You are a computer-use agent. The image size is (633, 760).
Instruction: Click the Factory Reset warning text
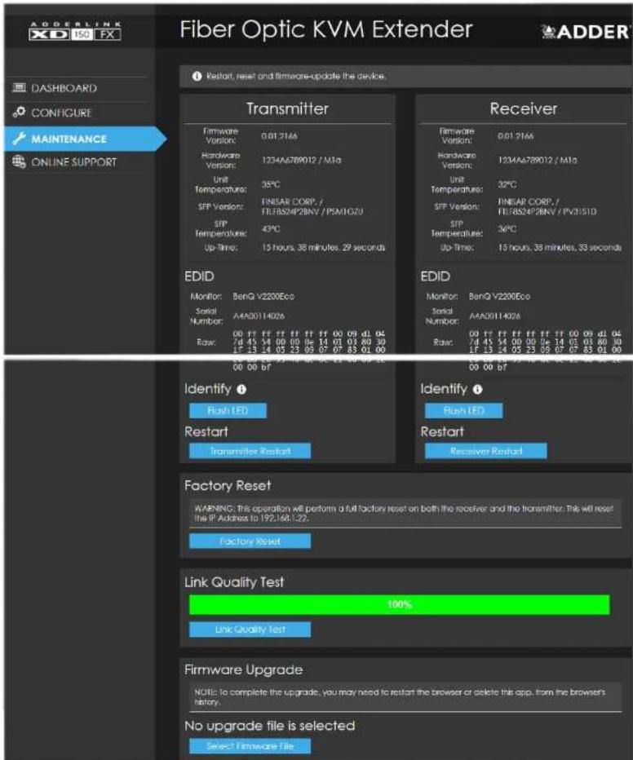(x=403, y=513)
